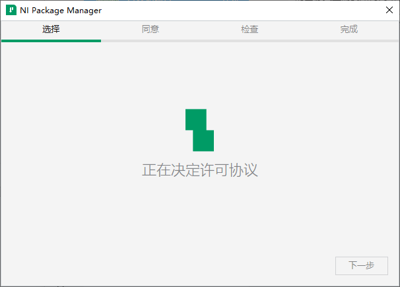Click blank panel area left of 下一步 button

pyautogui.click(x=198, y=265)
